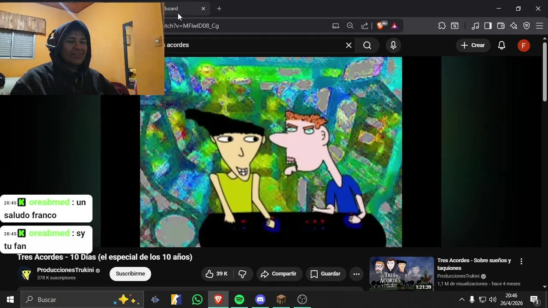
Task: Open the Windows notification center icon
Action: click(x=535, y=299)
